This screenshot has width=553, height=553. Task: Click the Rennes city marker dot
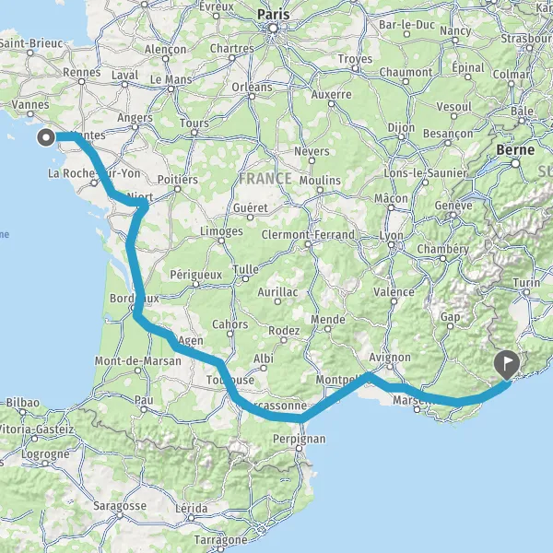(82, 82)
